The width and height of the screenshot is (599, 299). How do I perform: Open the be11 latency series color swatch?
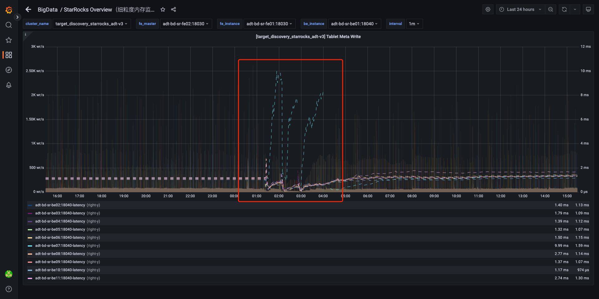tap(30, 278)
